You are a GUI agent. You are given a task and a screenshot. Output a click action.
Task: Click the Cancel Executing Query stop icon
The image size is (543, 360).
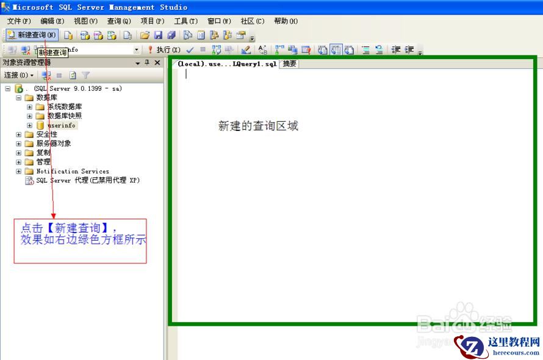tap(203, 50)
